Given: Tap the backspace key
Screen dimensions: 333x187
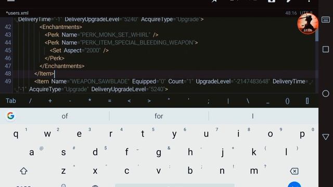Looking at the screenshot, I should (x=294, y=171).
